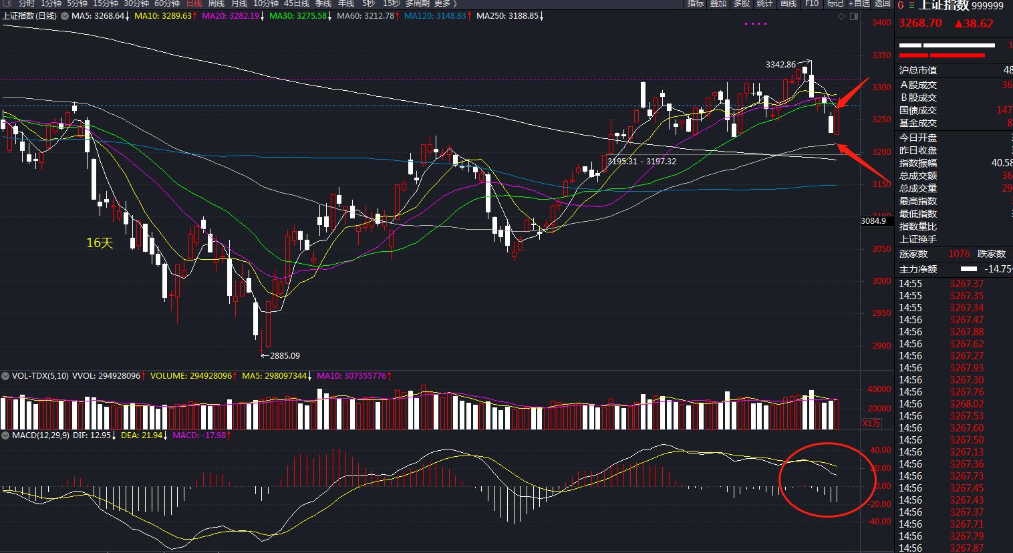Click the 跌家数 label

[x=992, y=254]
